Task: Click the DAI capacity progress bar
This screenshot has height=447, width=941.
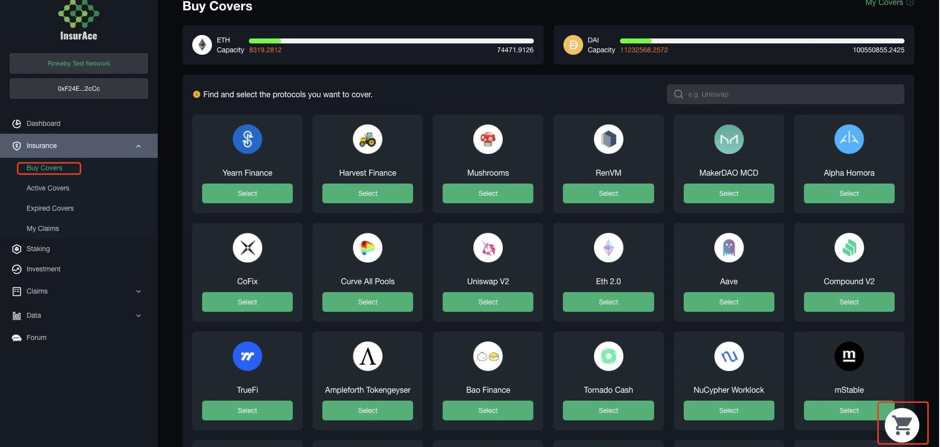Action: click(762, 41)
